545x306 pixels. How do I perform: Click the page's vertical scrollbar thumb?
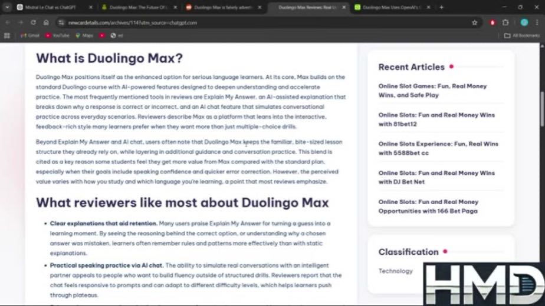coord(542,109)
